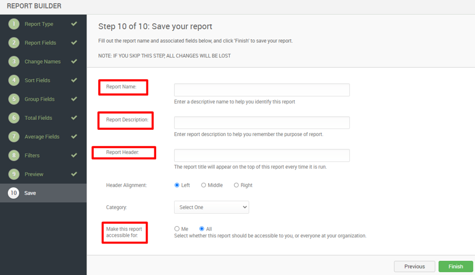Click into the Report Name text field
This screenshot has width=475, height=275.
(262, 90)
